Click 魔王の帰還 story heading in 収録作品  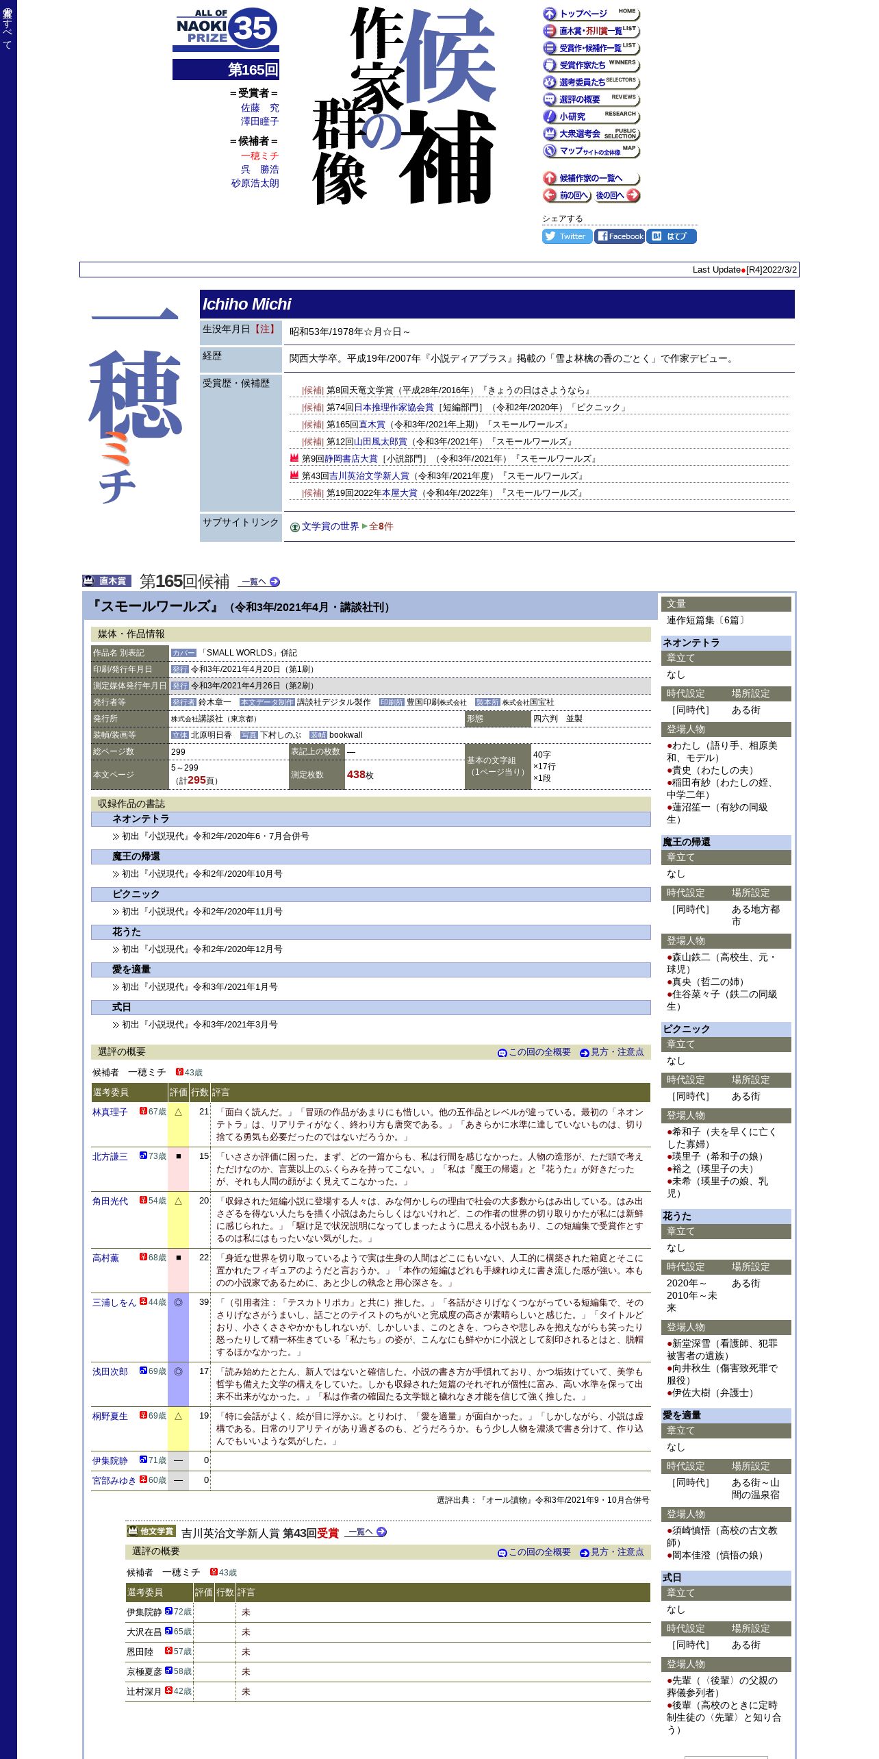(x=370, y=857)
